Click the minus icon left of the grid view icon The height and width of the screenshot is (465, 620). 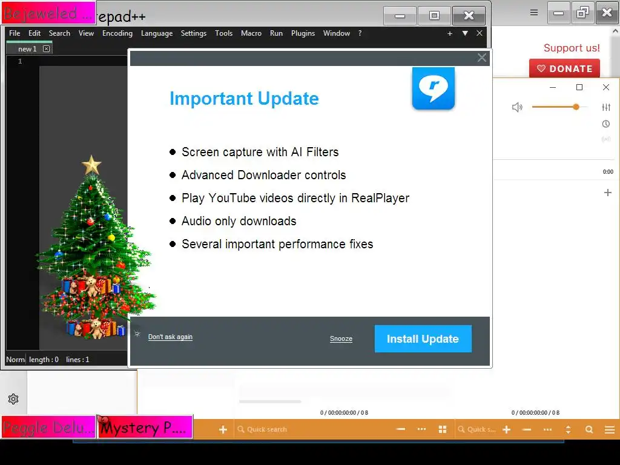(401, 429)
